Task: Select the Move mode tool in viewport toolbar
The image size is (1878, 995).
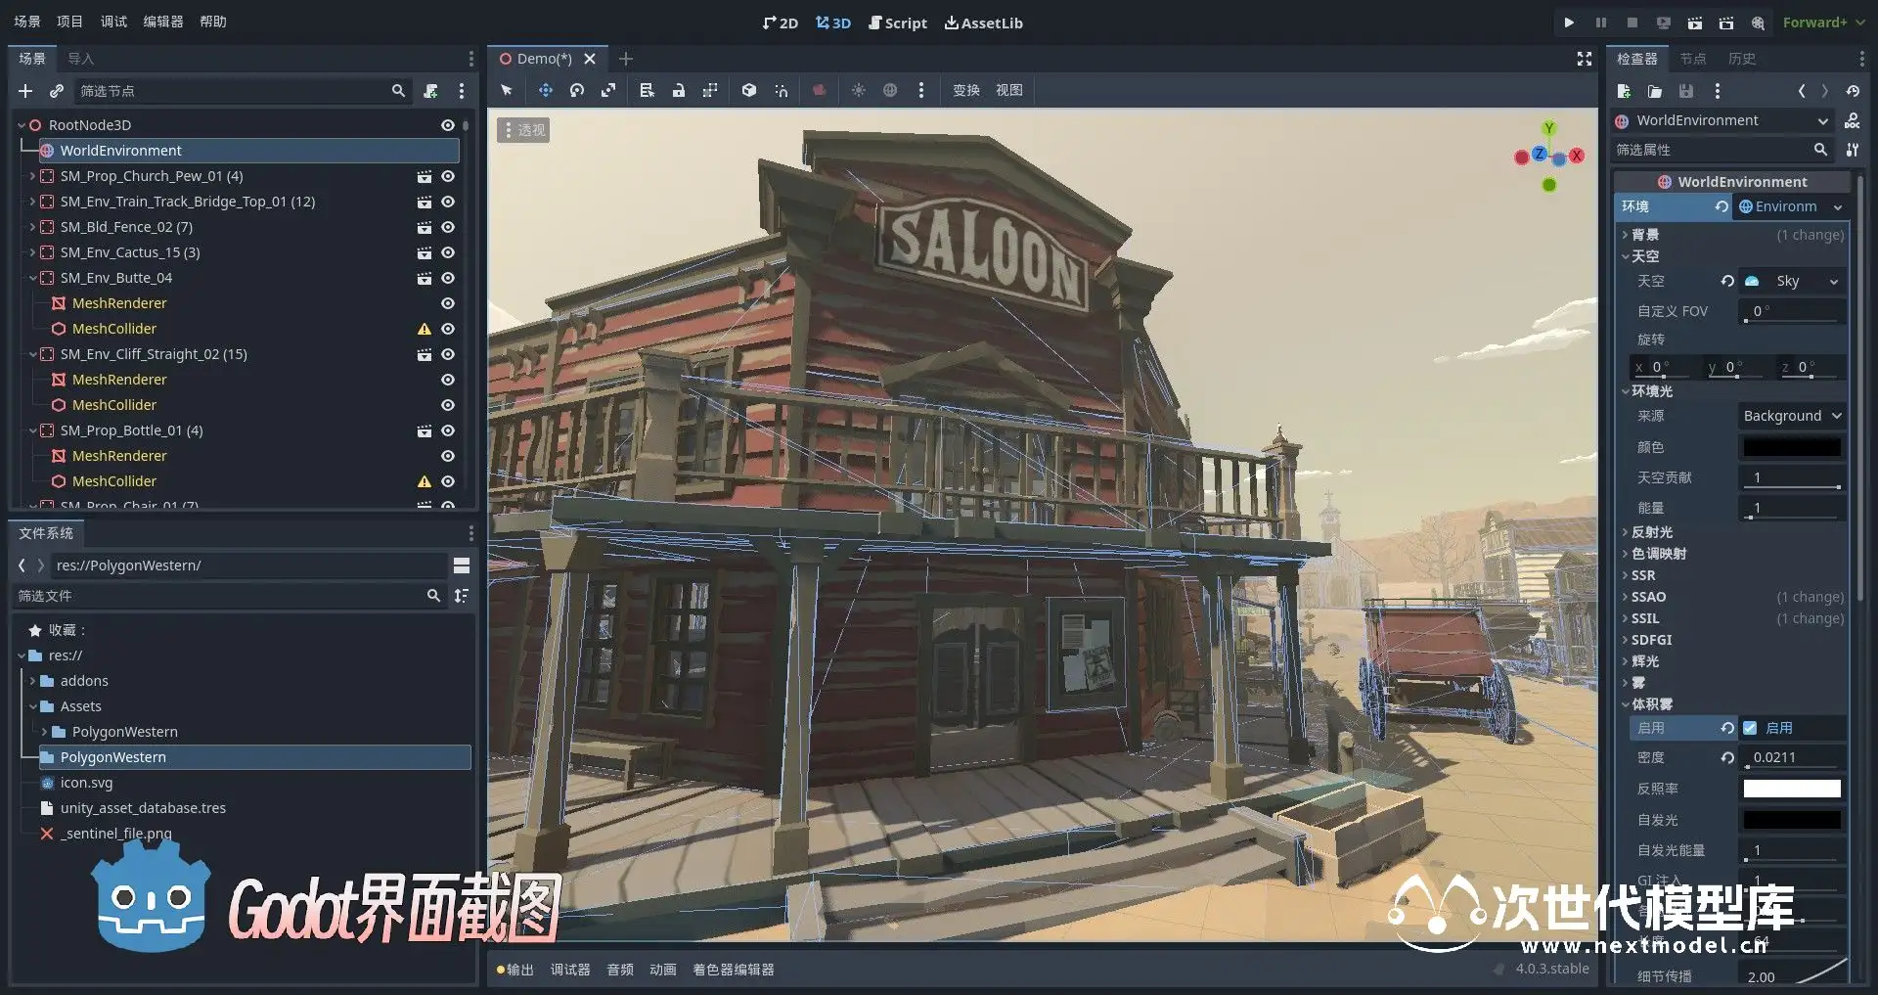Action: 545,90
